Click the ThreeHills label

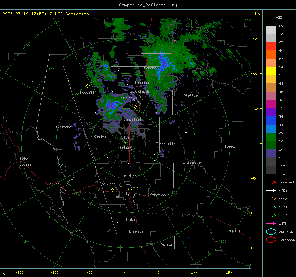click(x=165, y=144)
